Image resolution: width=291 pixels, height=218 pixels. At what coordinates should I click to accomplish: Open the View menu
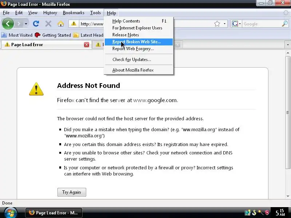[33, 13]
